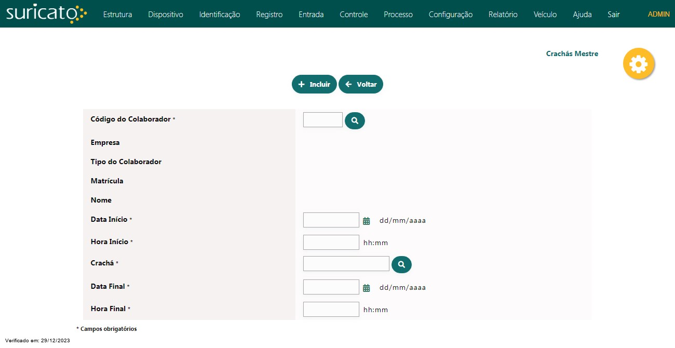Screen dimensions: 675x348
Task: Open the Data Início calendar picker
Action: point(367,221)
